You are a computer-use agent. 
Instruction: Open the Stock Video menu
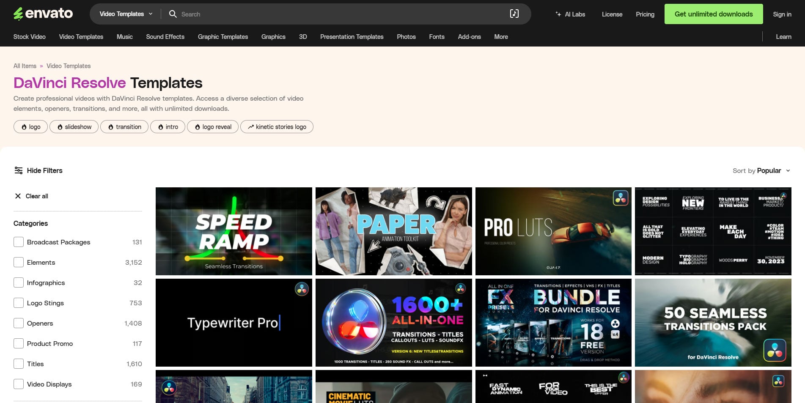(x=30, y=37)
